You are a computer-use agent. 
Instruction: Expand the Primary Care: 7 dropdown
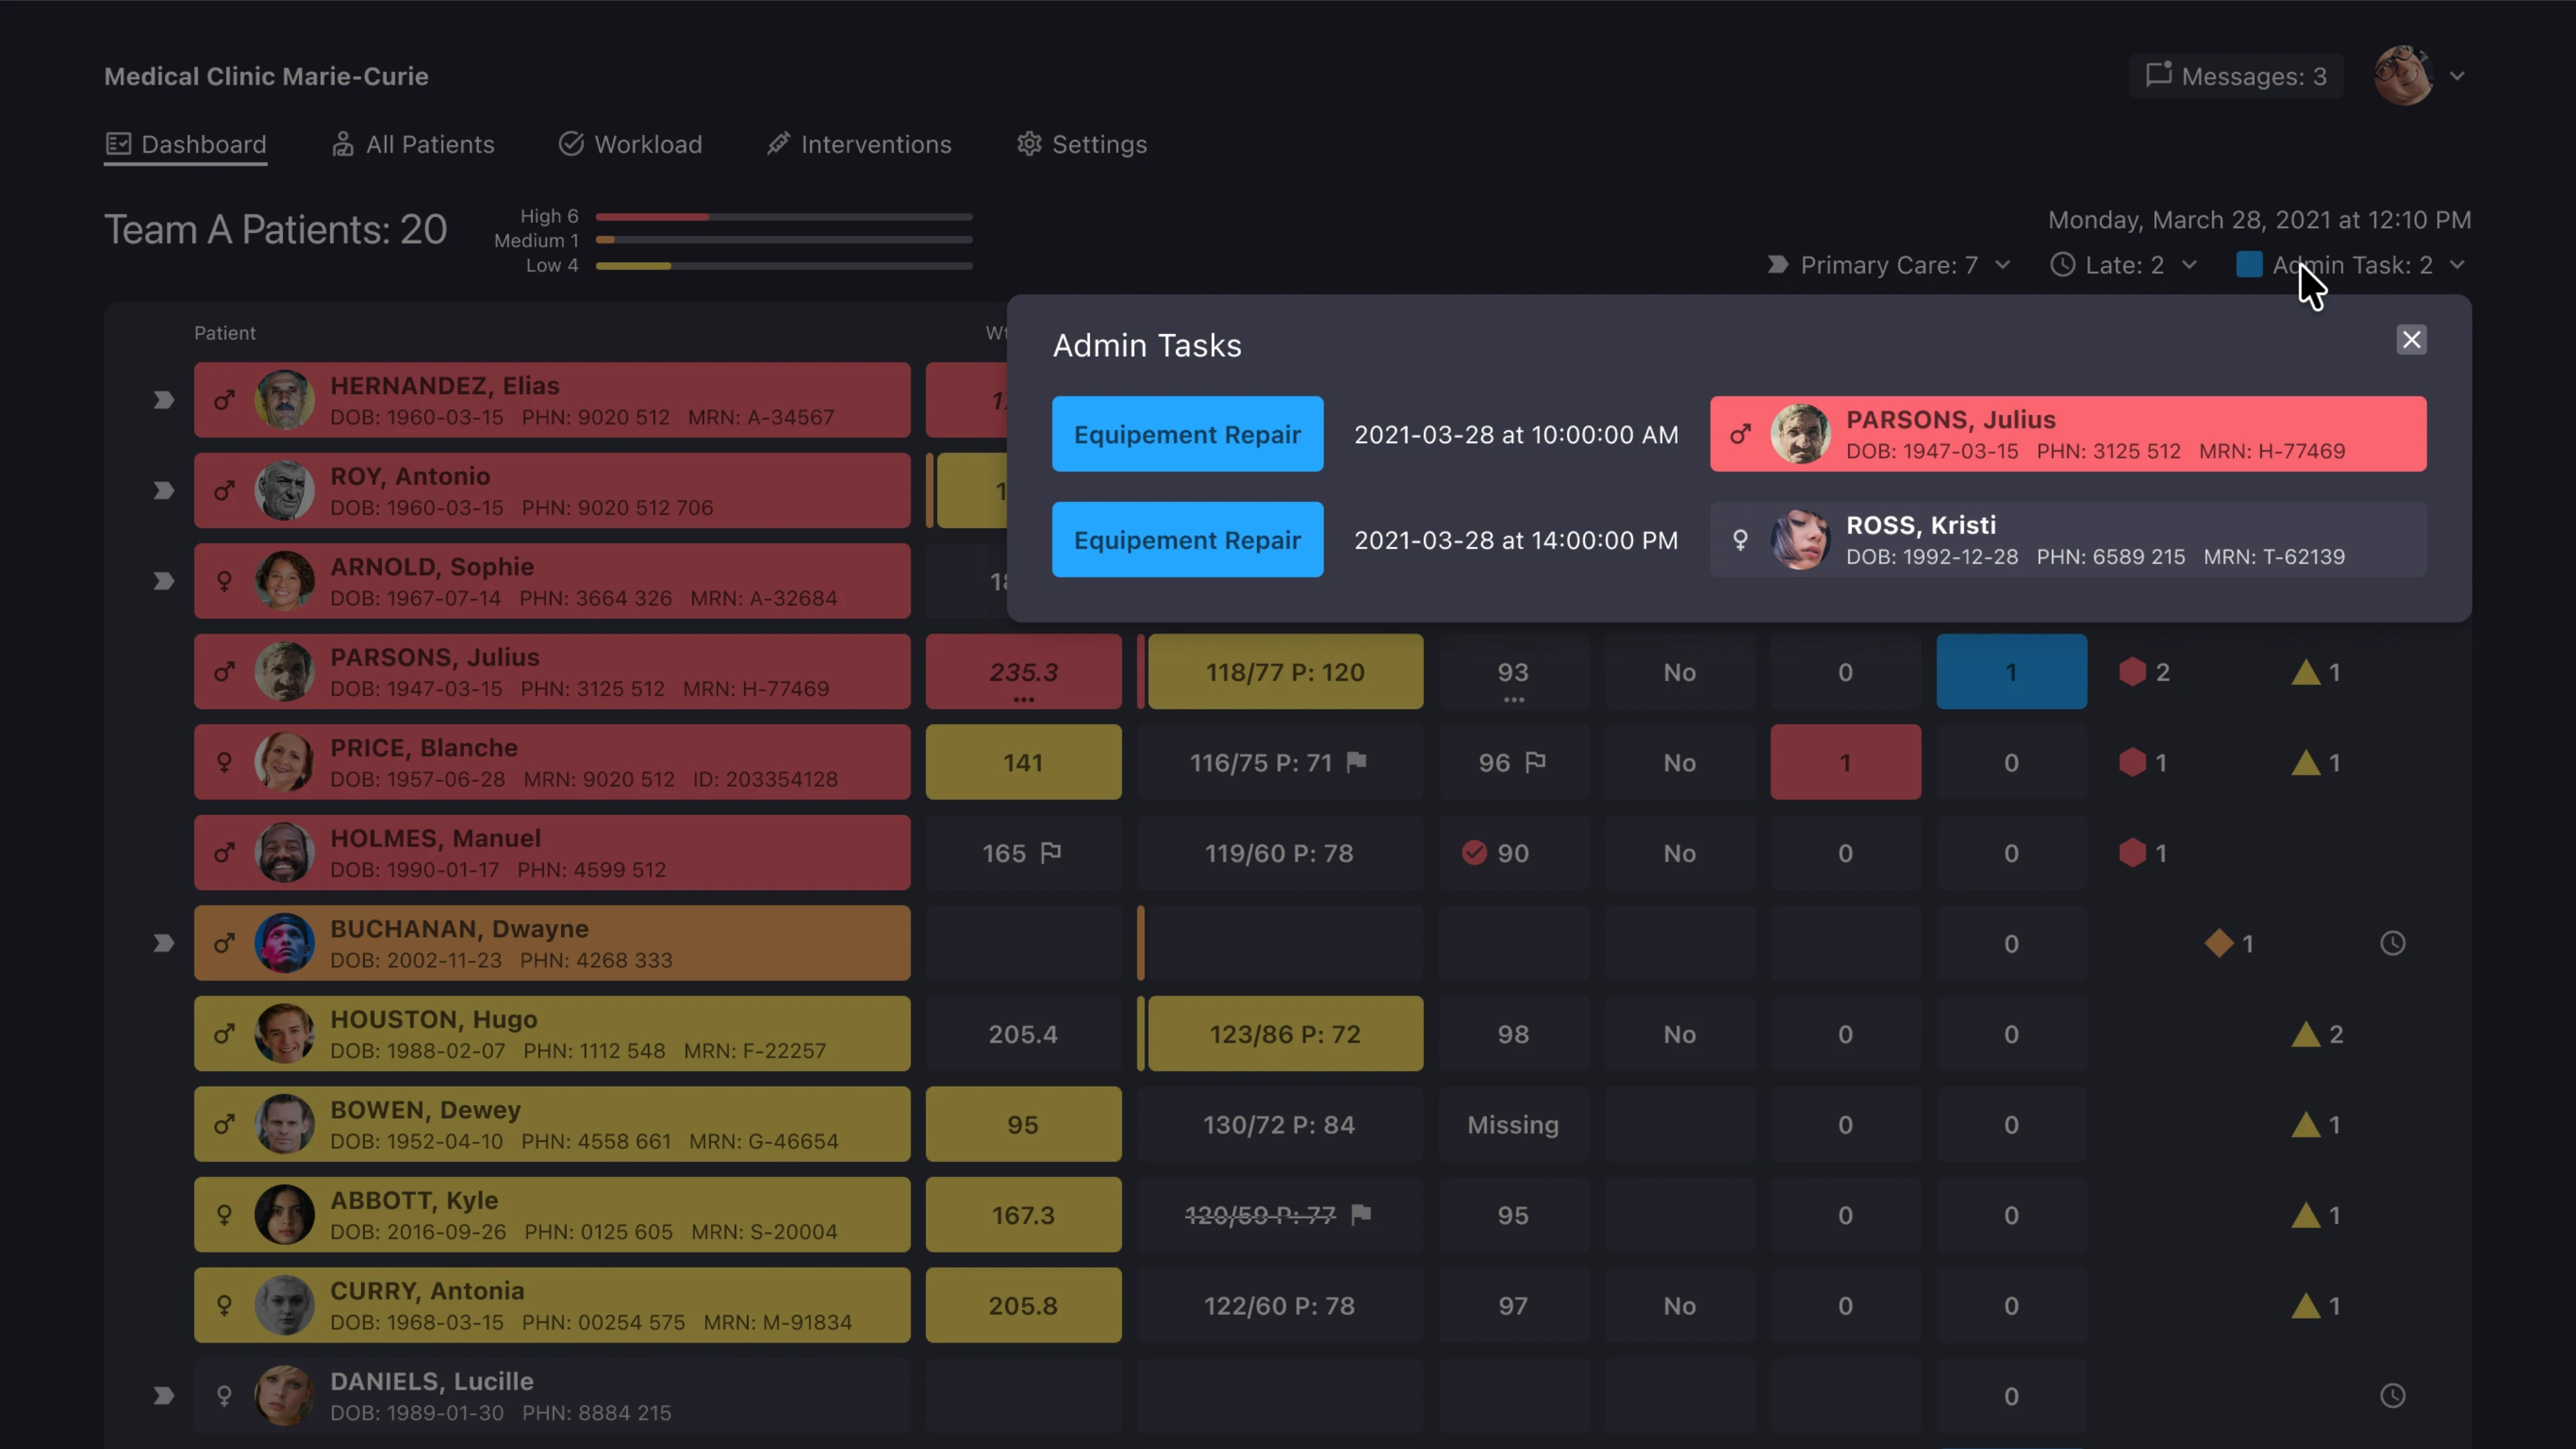pyautogui.click(x=1889, y=265)
